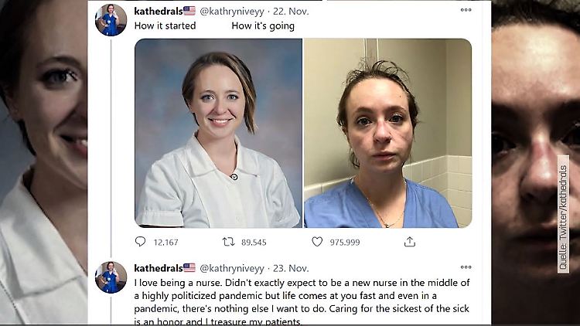
Task: Like the tweet with the heart icon
Action: click(317, 242)
